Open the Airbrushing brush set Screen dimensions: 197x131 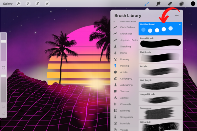[126, 85]
